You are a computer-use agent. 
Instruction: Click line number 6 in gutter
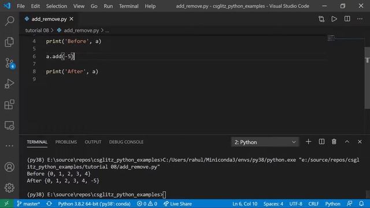click(34, 57)
